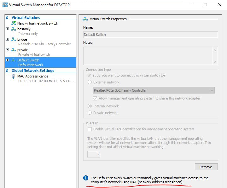Toggle Allow management operating system to share adapter
The width and height of the screenshot is (227, 188).
[95, 98]
